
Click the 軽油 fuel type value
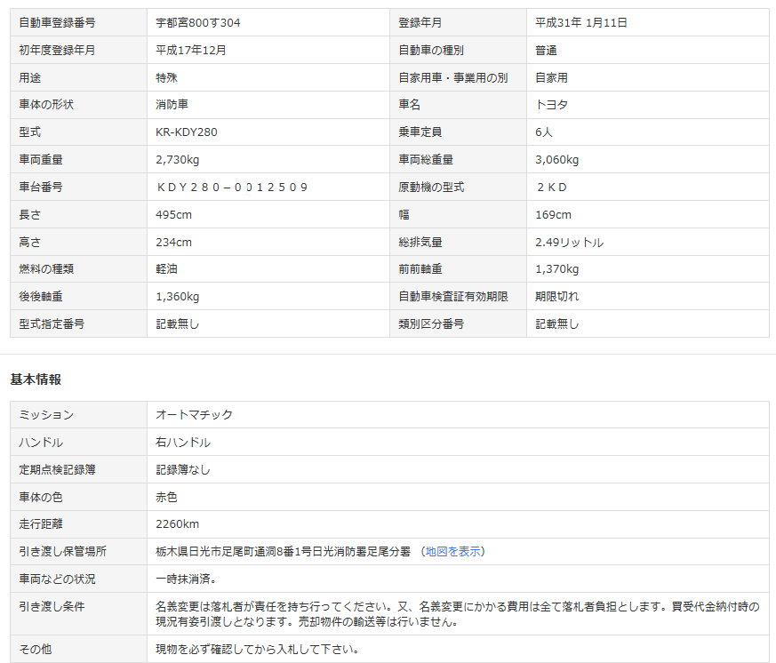point(166,269)
